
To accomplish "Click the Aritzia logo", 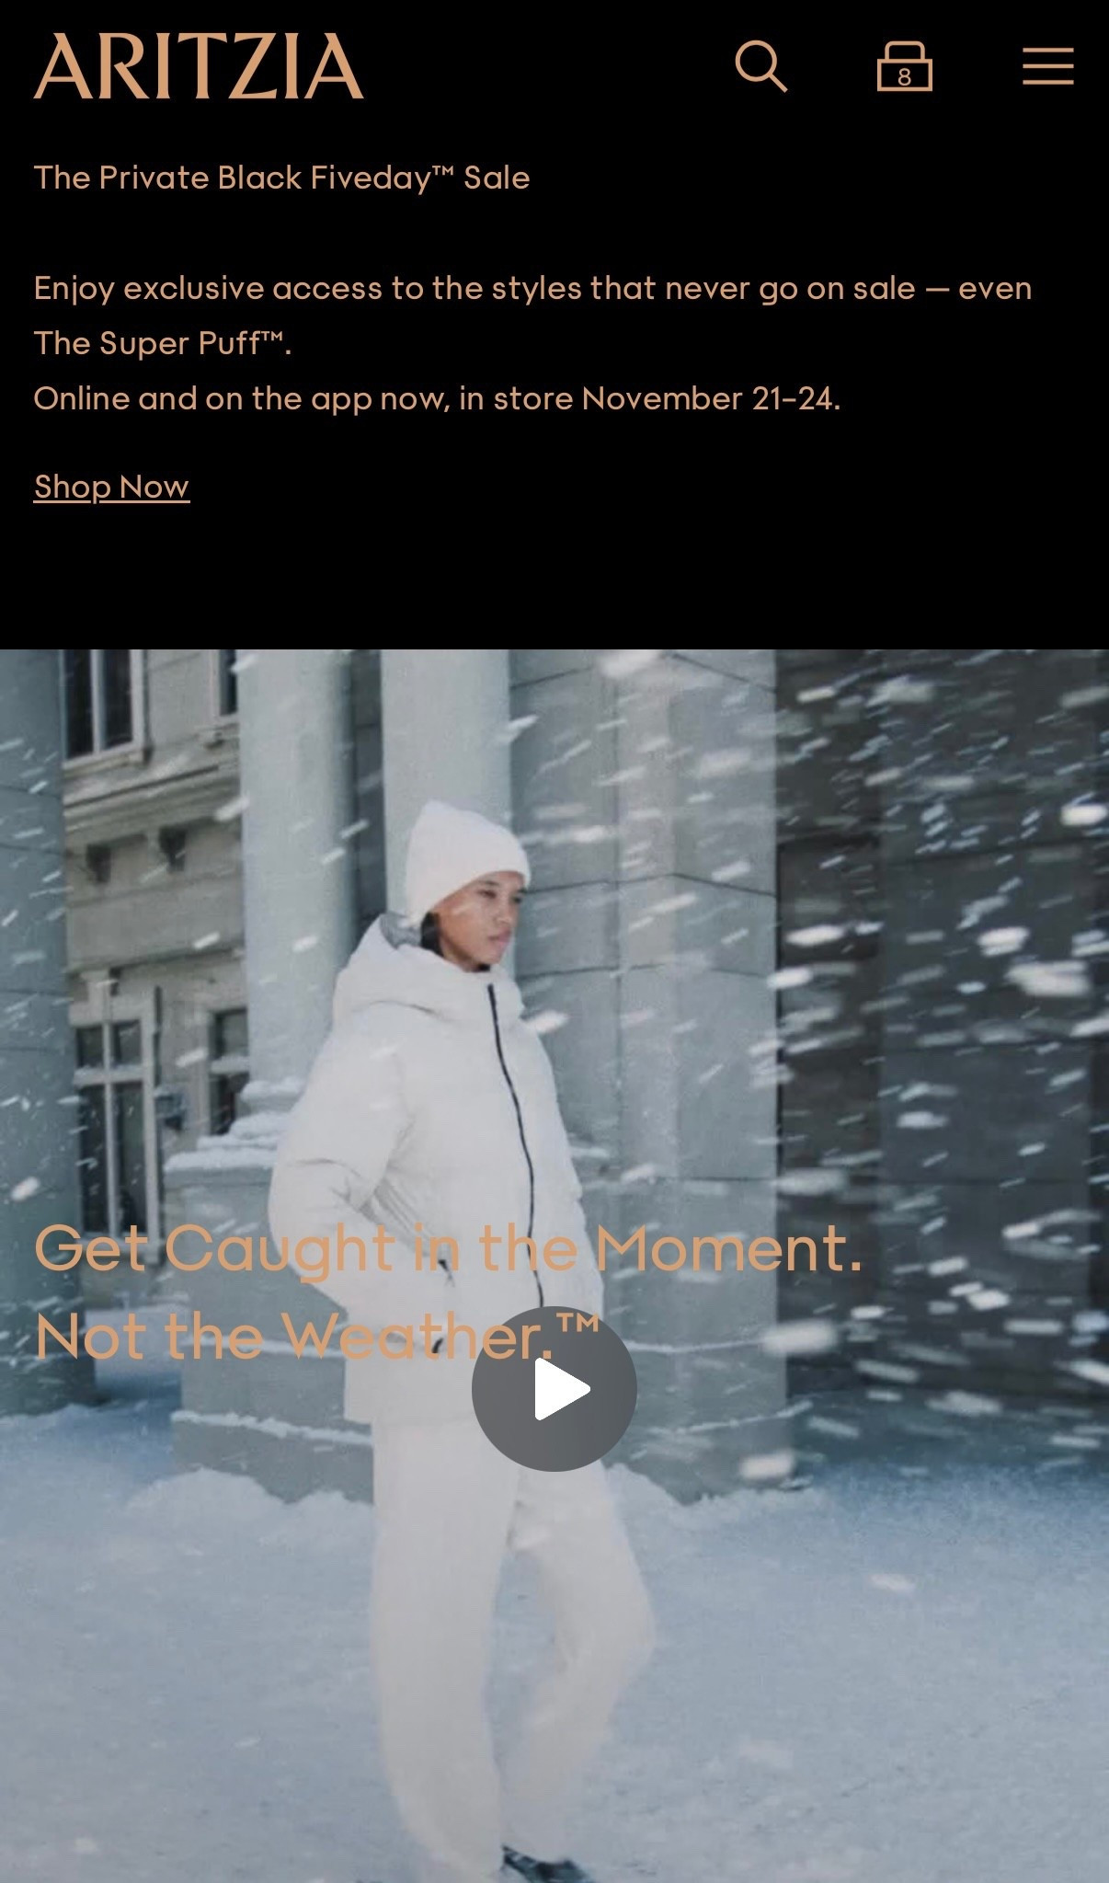I will pos(199,66).
